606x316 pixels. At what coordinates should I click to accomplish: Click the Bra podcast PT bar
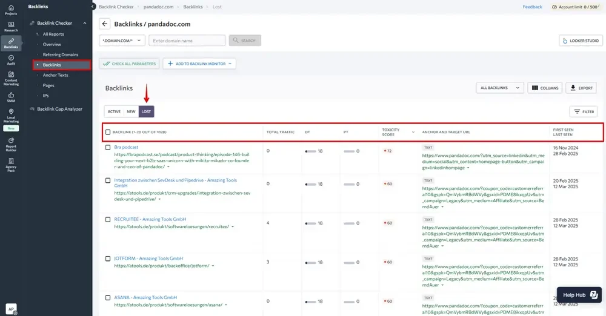349,151
